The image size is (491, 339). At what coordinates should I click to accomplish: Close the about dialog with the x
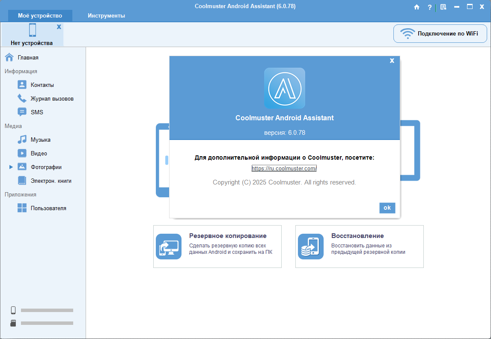pos(392,61)
